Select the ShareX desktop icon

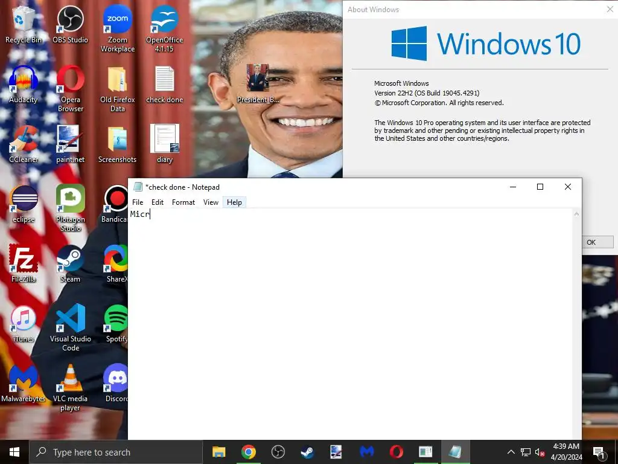[x=116, y=264]
